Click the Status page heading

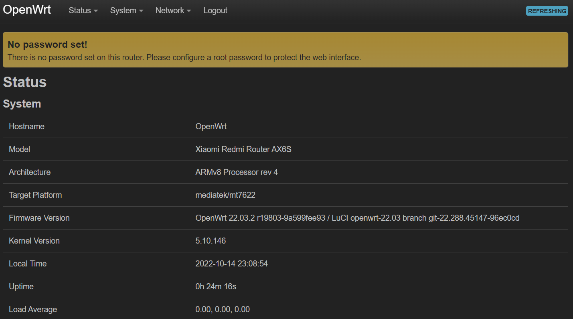tap(25, 82)
